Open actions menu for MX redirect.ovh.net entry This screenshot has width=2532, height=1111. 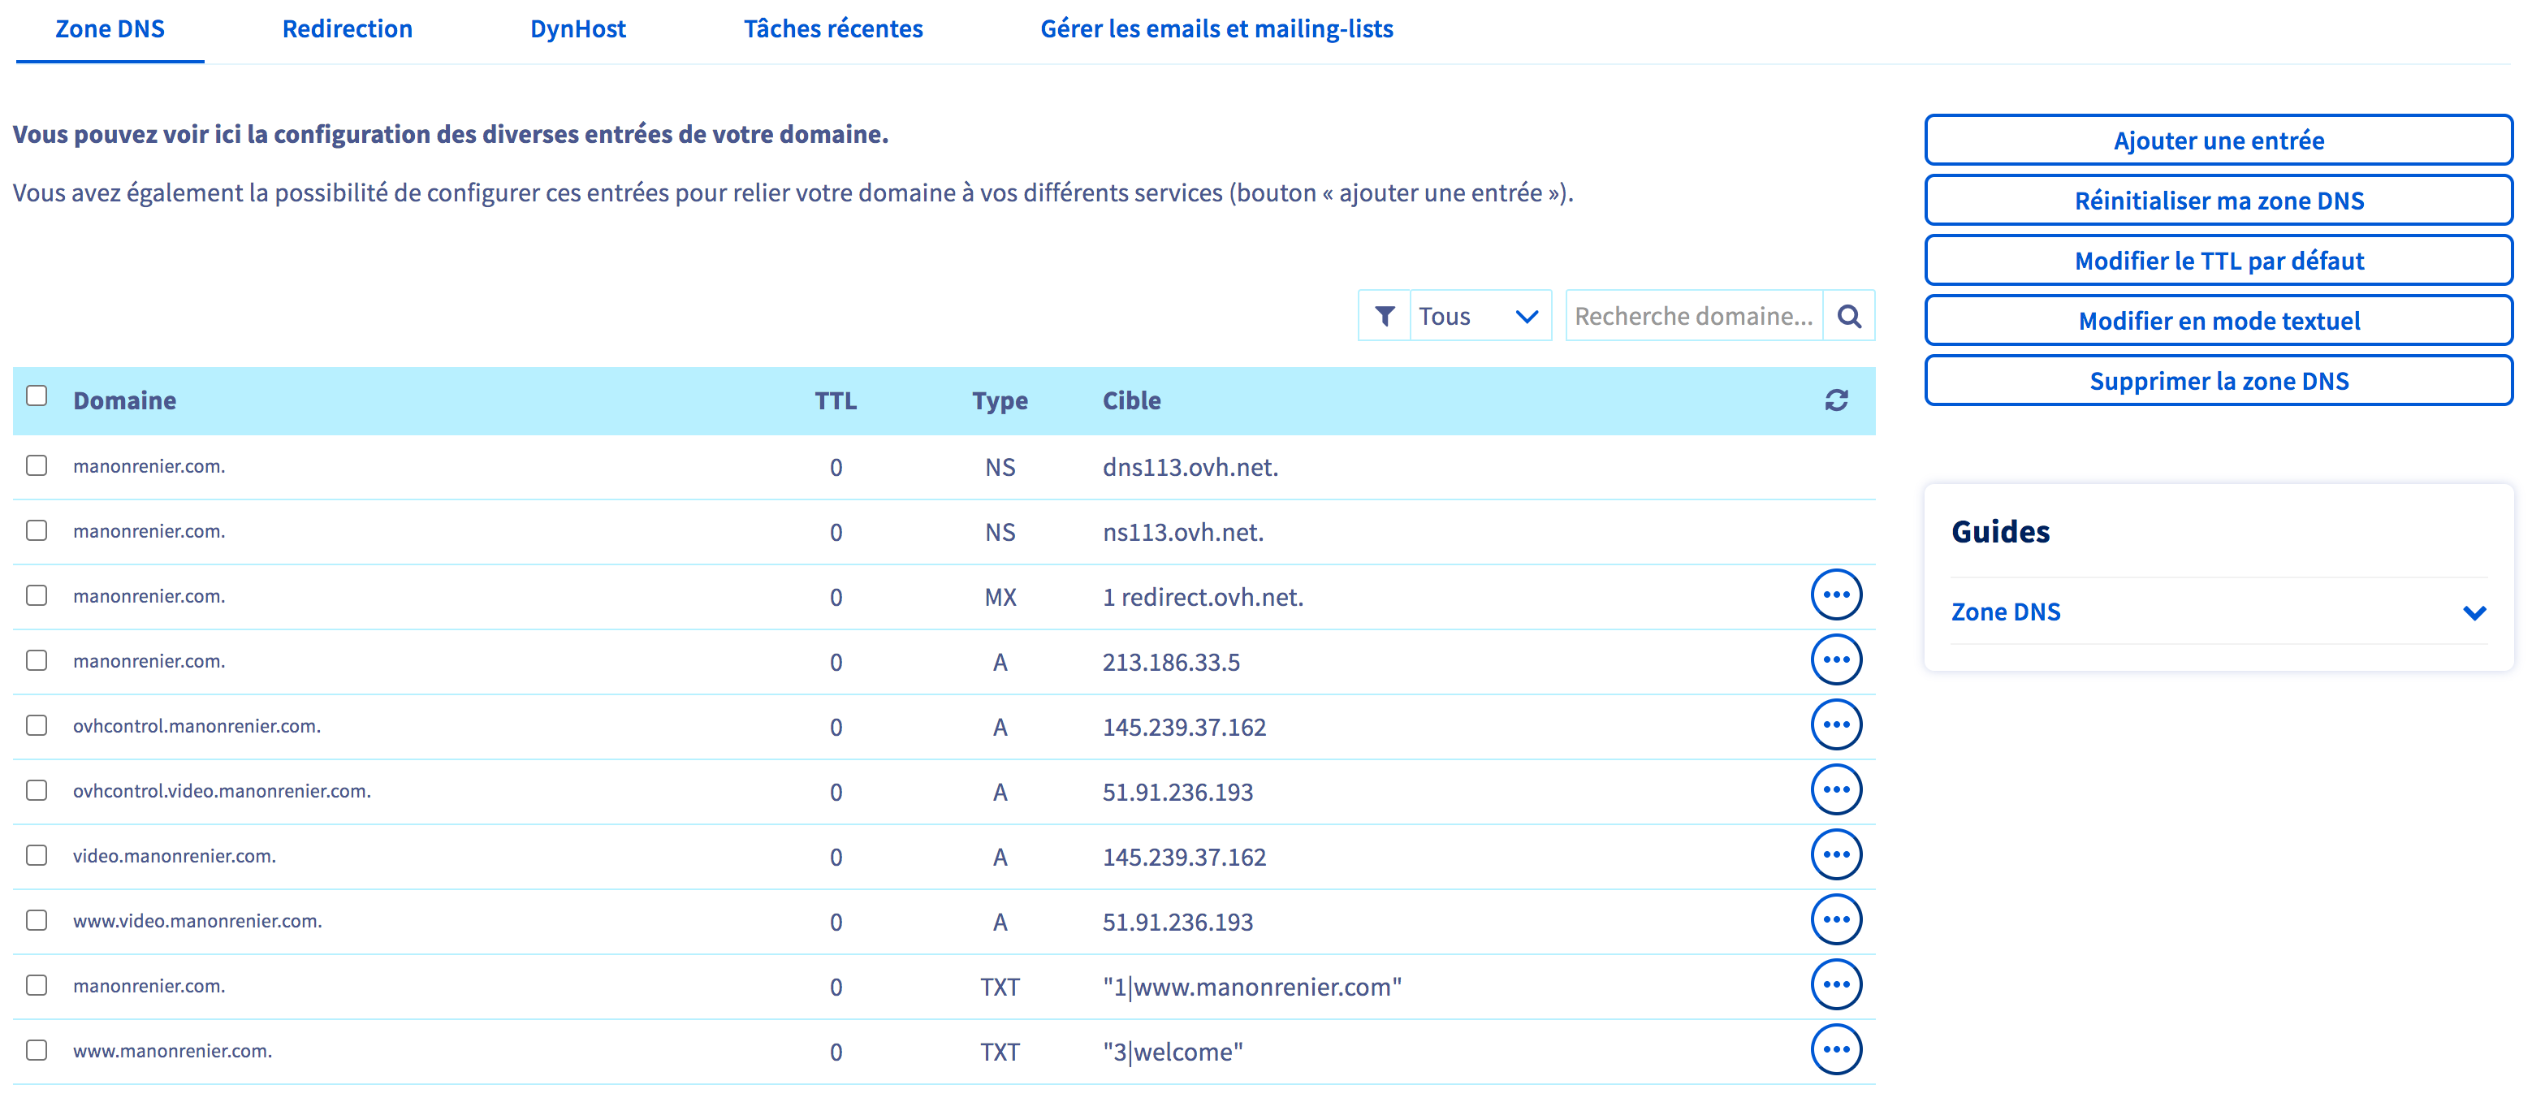[1835, 594]
